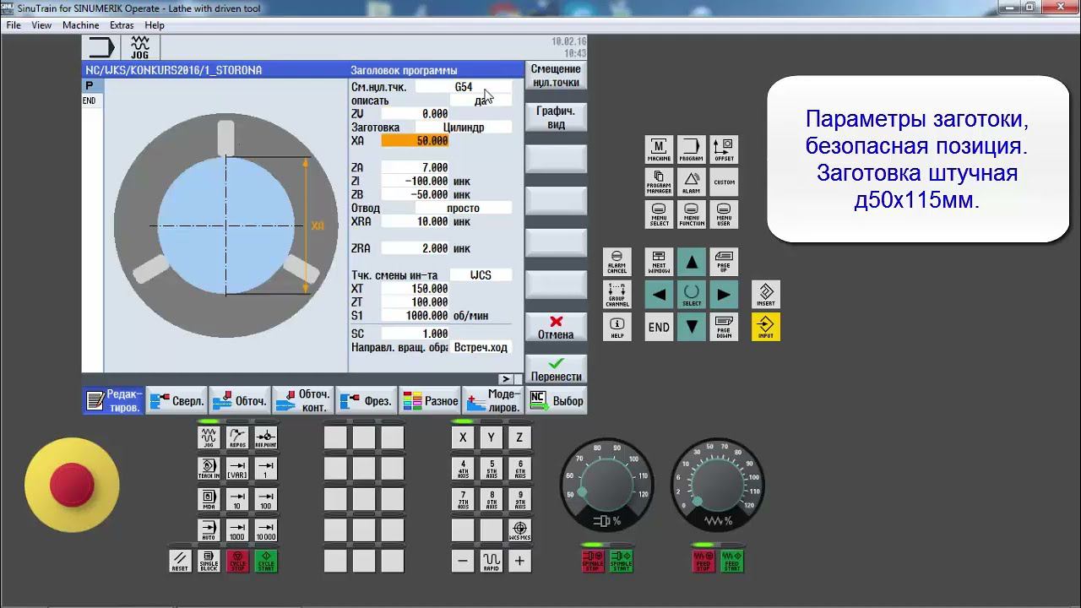
Task: Click the Отмена cancel softkey
Action: pyautogui.click(x=556, y=328)
